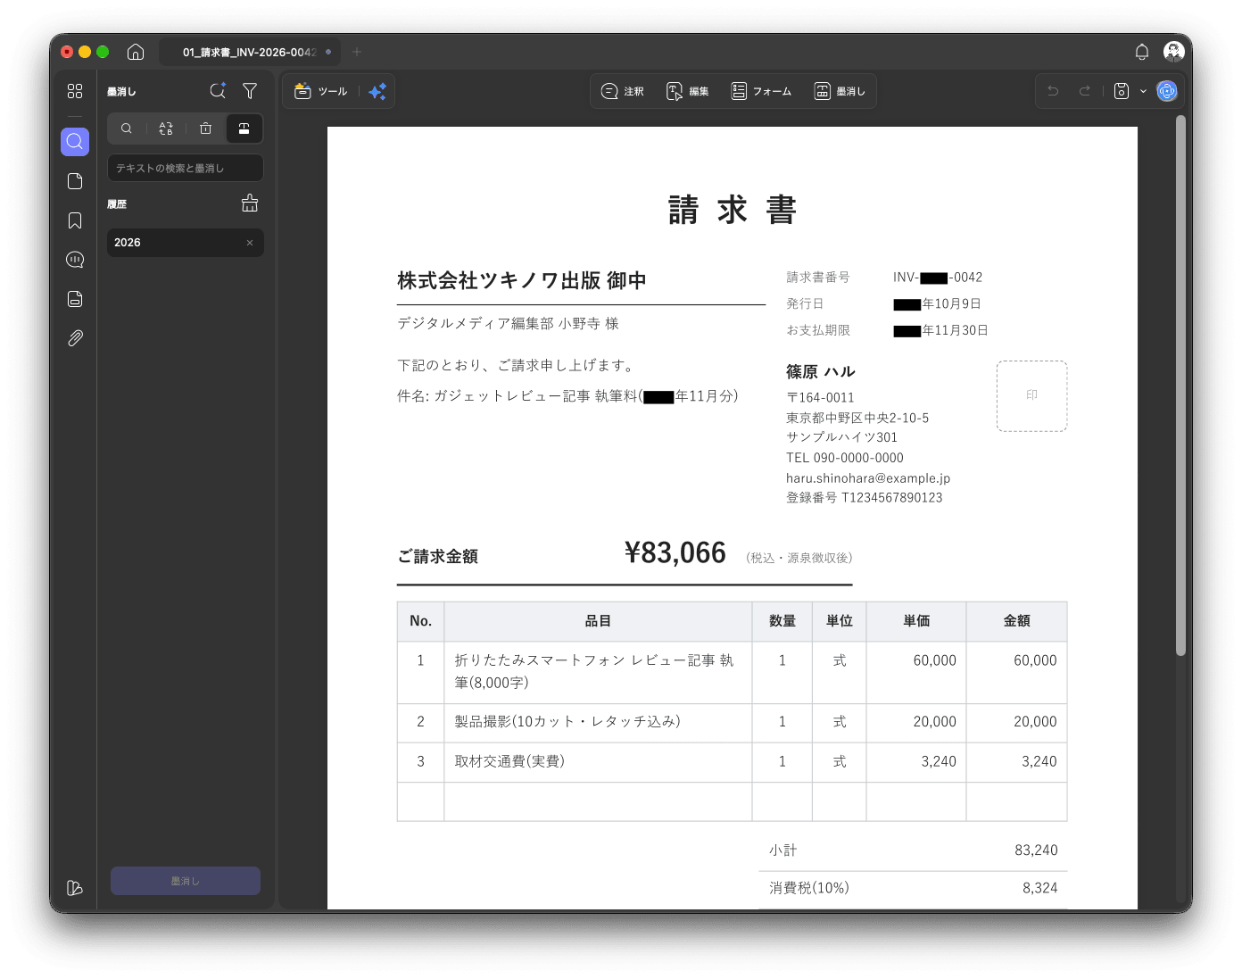Show the bookmarks panel
Screen dimensions: 1242x979
pyautogui.click(x=75, y=220)
